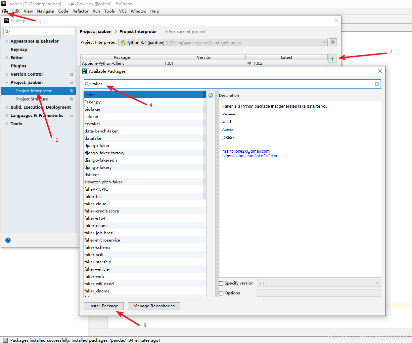Click the project-level icon beside Project: jiaoben

click(71, 83)
